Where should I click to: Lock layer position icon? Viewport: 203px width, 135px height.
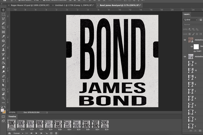(197, 34)
